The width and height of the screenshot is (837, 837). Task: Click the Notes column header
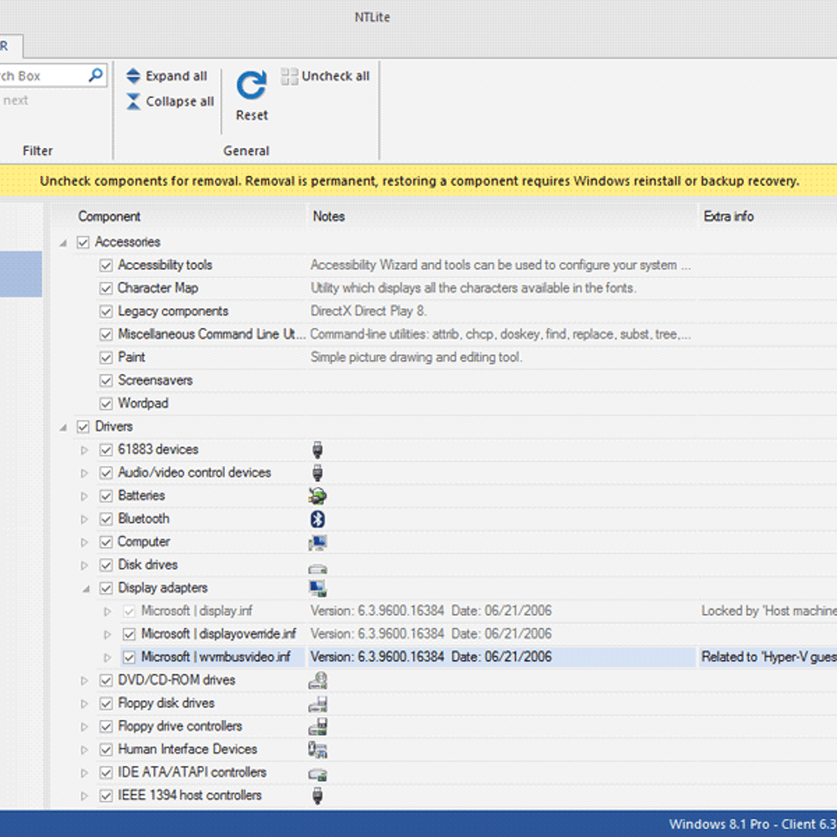[x=502, y=216]
